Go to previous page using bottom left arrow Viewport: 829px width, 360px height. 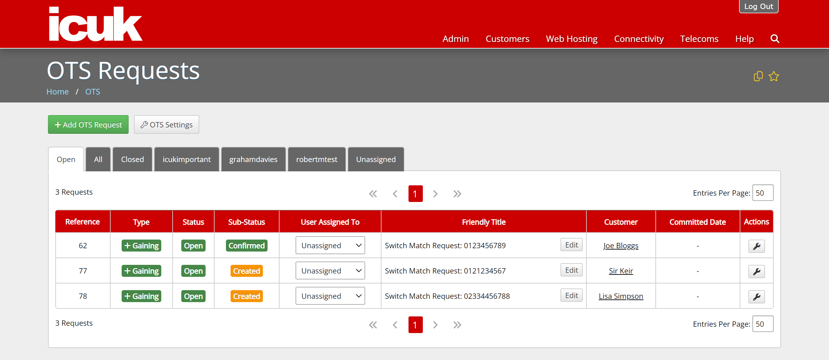[395, 325]
